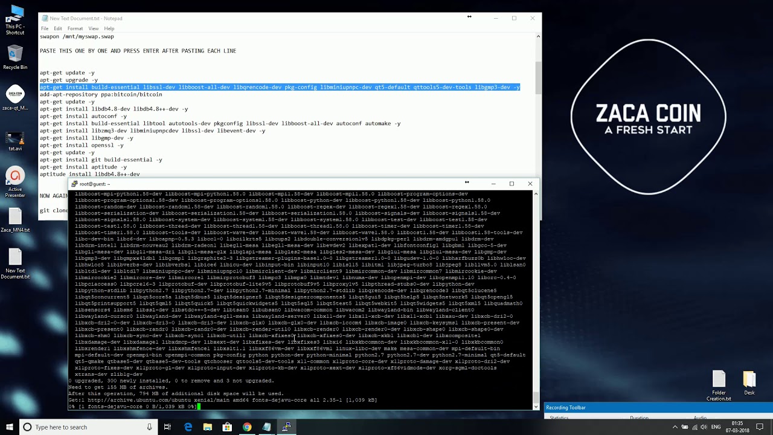Open the Windows Start menu
The width and height of the screenshot is (773, 435).
[x=9, y=427]
